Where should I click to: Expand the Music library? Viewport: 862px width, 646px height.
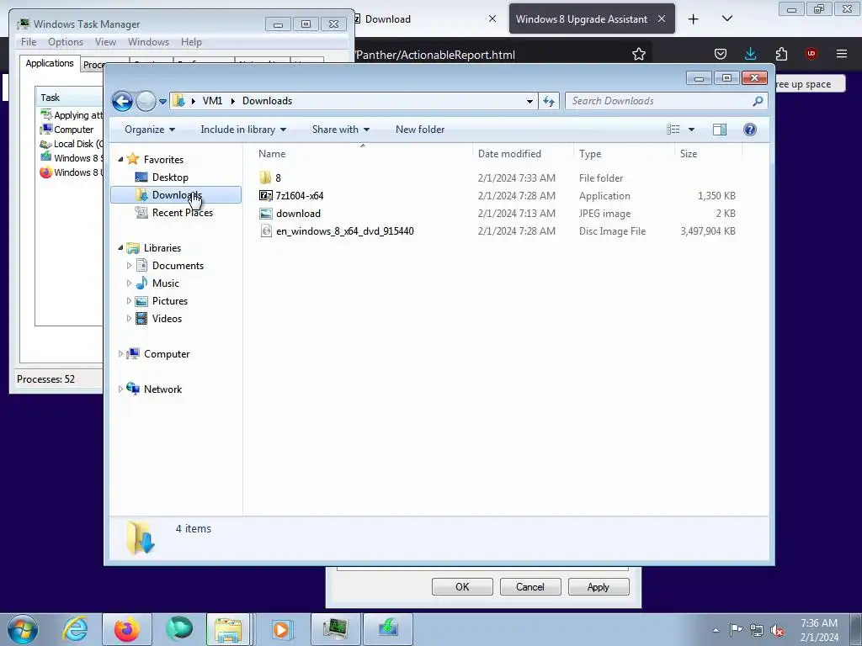(129, 283)
